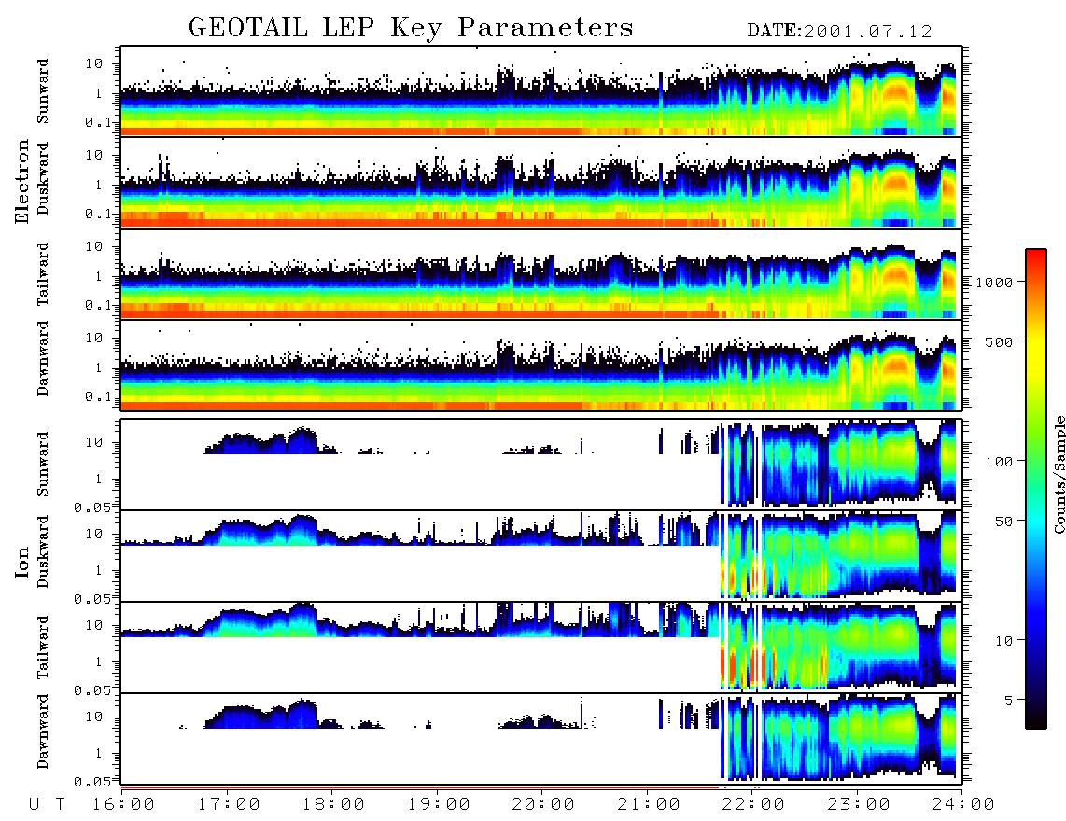Click the Electron Sunward spectrogram panel
Viewport: 1066px width, 821px height.
[541, 91]
